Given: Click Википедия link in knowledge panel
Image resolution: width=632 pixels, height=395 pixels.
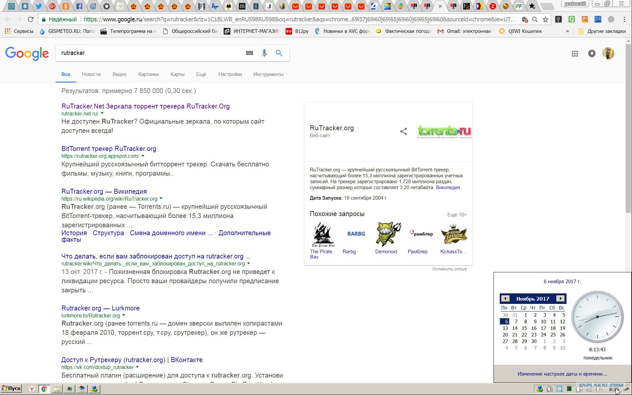Looking at the screenshot, I should tap(448, 187).
